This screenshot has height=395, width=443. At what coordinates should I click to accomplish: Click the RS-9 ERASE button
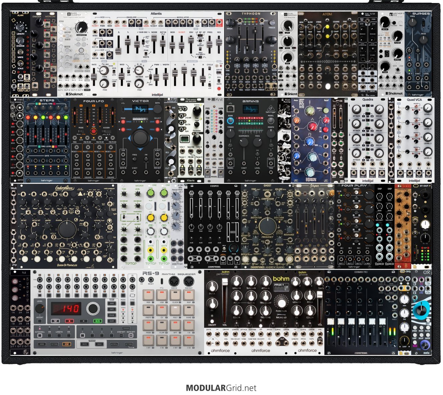(112, 315)
